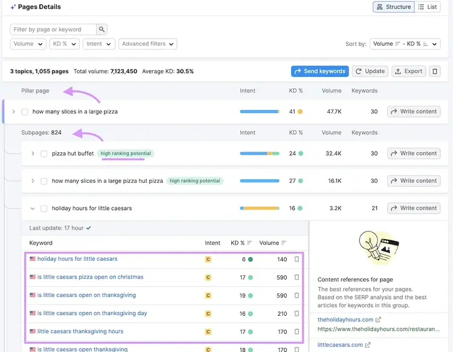This screenshot has height=352, width=453.
Task: Open littlecaesars.com reference link
Action: pos(340,345)
